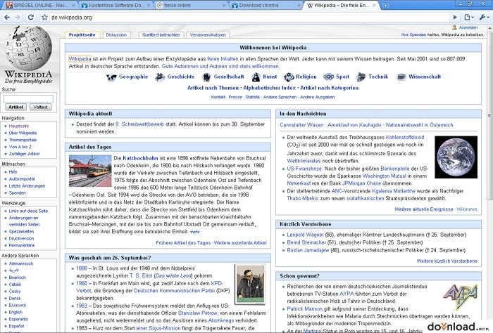Open the Gesellschaft portal icon
Viewport: 493px width, 333px height.
click(x=206, y=77)
